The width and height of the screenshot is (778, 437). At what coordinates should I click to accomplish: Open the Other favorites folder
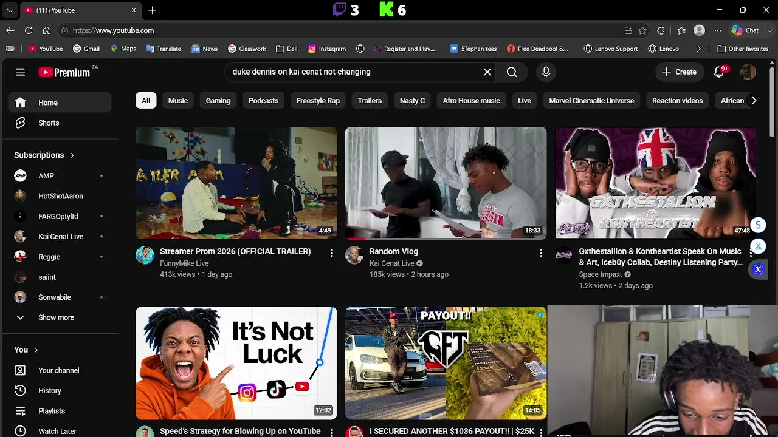[x=743, y=49]
